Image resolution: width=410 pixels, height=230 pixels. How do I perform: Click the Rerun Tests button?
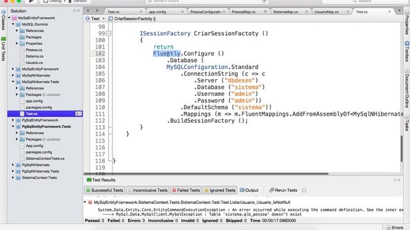(x=283, y=190)
